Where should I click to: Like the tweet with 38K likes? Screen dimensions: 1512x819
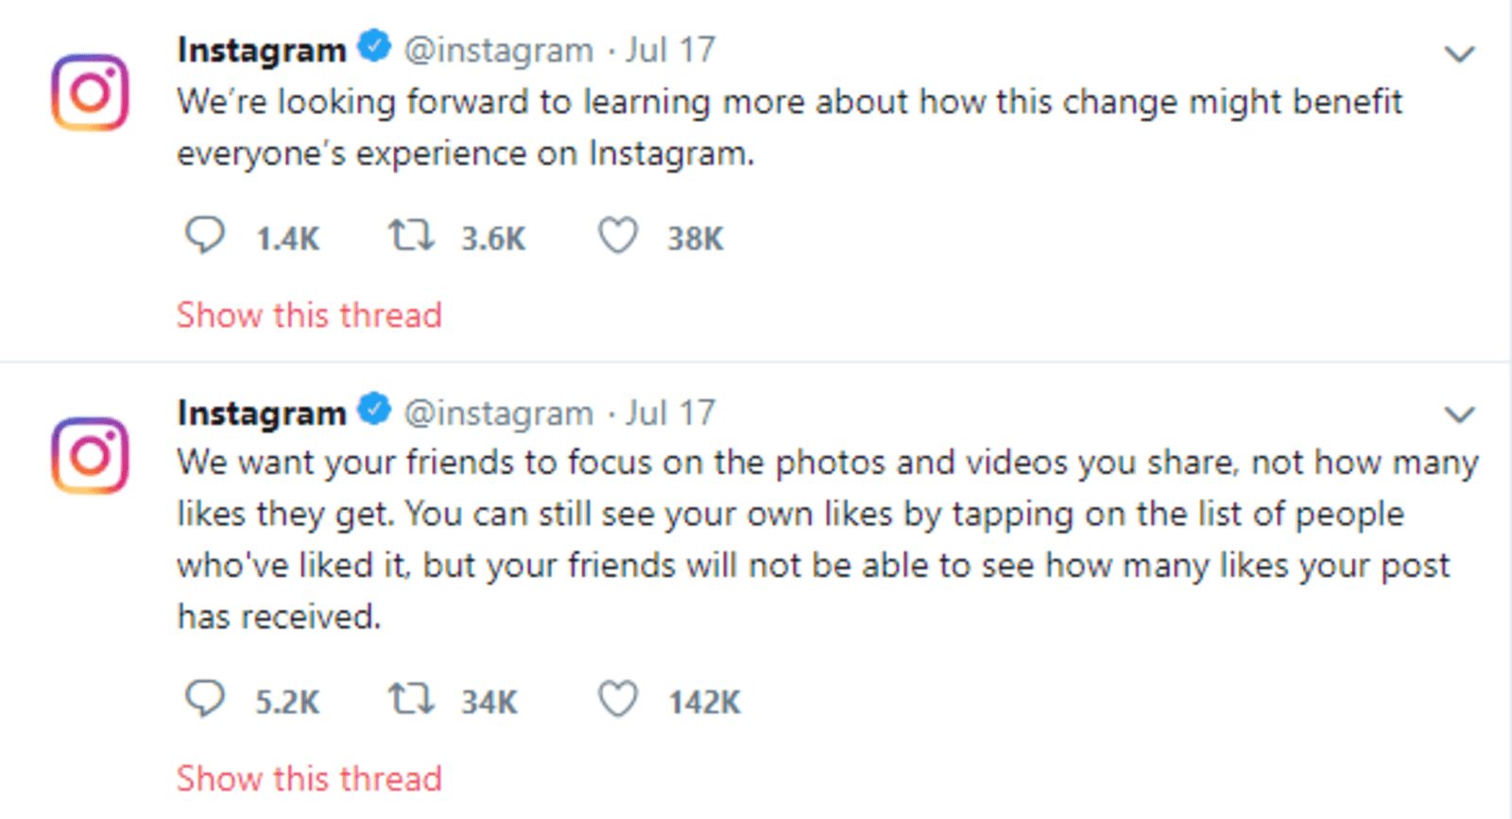(618, 235)
